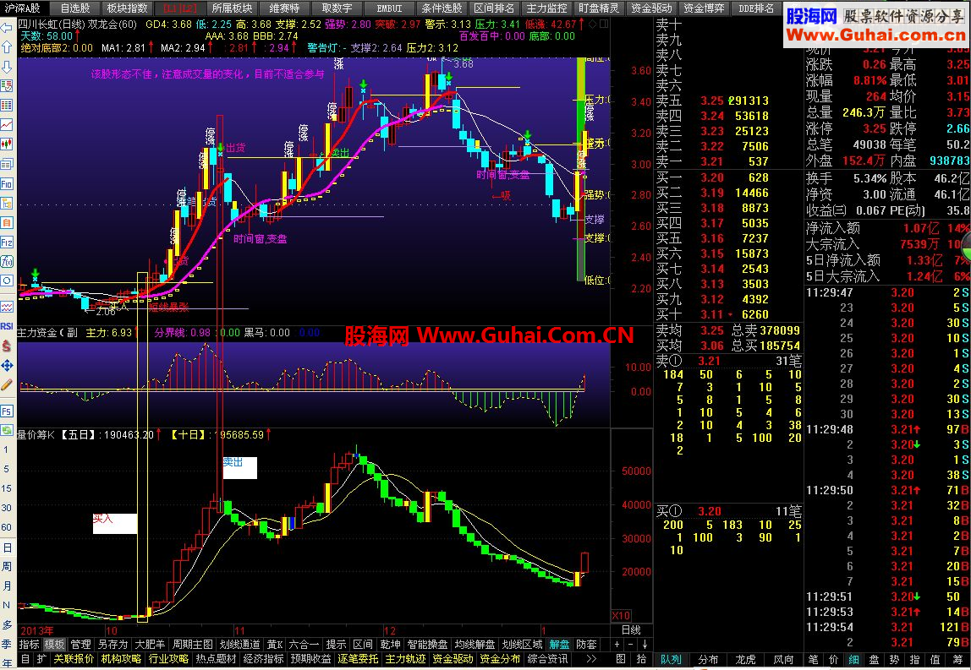971x670 pixels.
Task: Click the wavy indicator lines icon
Action: (x=7, y=307)
